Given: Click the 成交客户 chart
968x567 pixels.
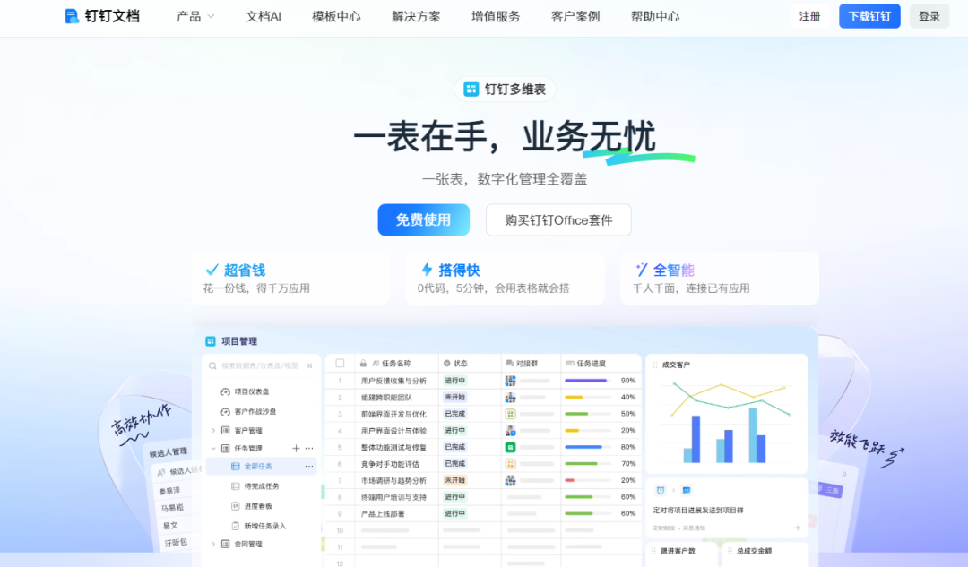Looking at the screenshot, I should pos(729,423).
